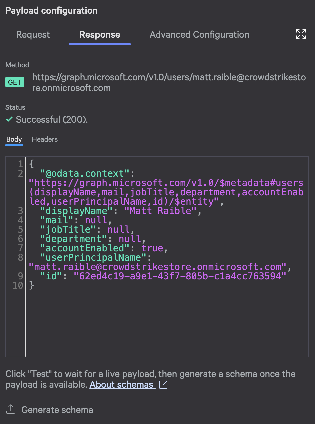Click line number 3 in the code editor

(20, 210)
